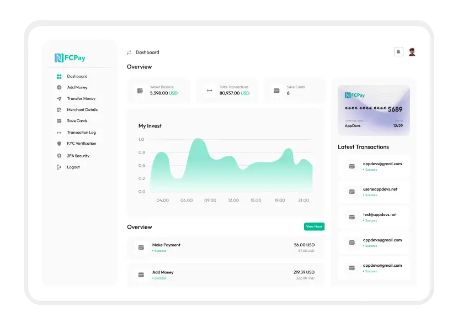458x327 pixels.
Task: Click the Save Cards card icon in overview
Action: [276, 91]
